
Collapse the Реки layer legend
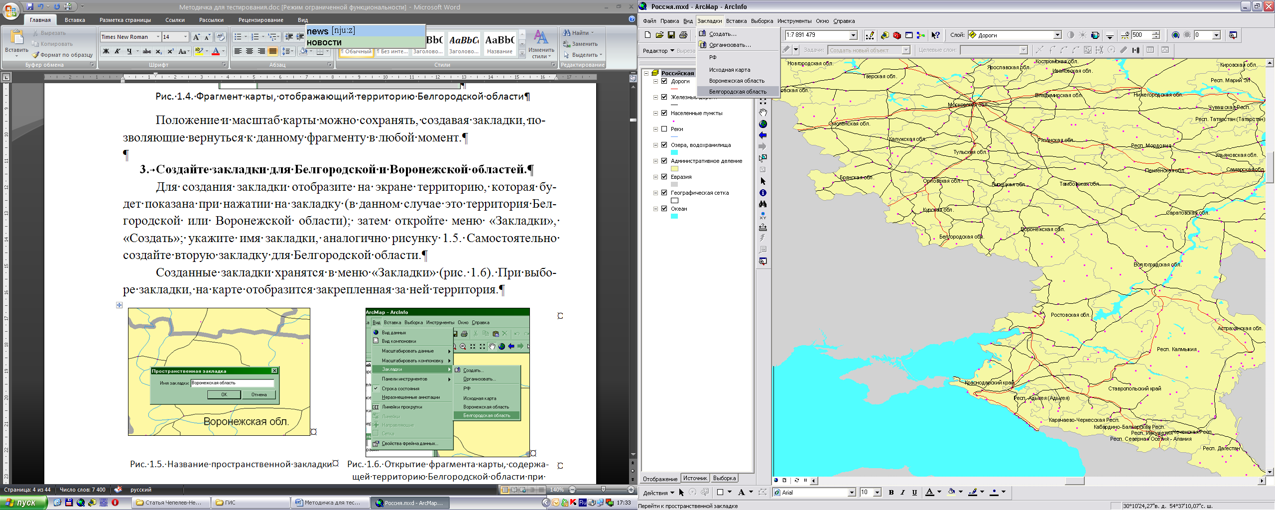(655, 129)
